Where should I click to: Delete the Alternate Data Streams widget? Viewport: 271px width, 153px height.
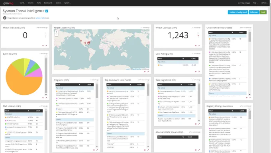click(196, 150)
